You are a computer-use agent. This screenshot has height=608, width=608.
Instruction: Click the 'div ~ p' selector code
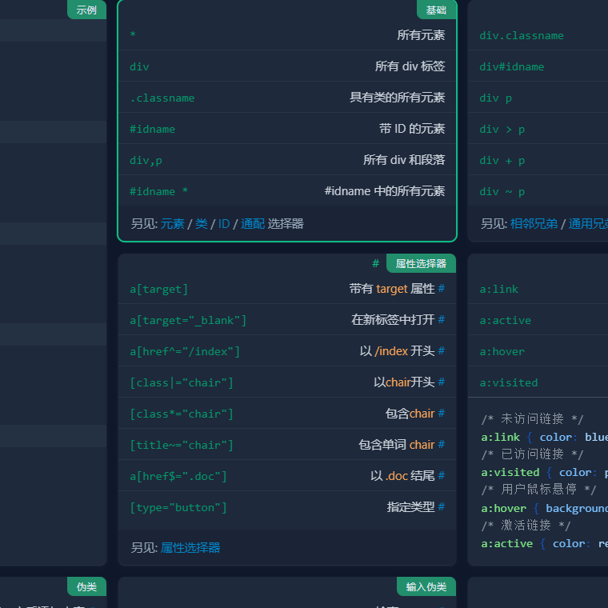(502, 191)
